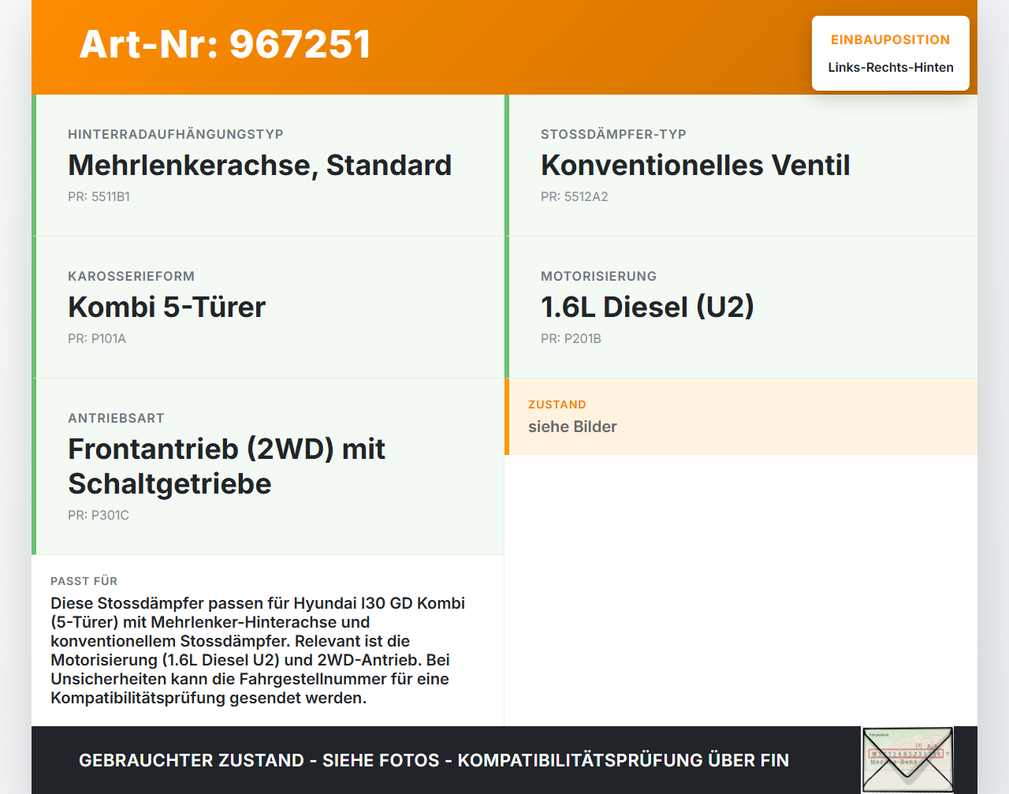Click the highlighted FIN number on the envelope
1009x794 pixels.
coord(906,754)
